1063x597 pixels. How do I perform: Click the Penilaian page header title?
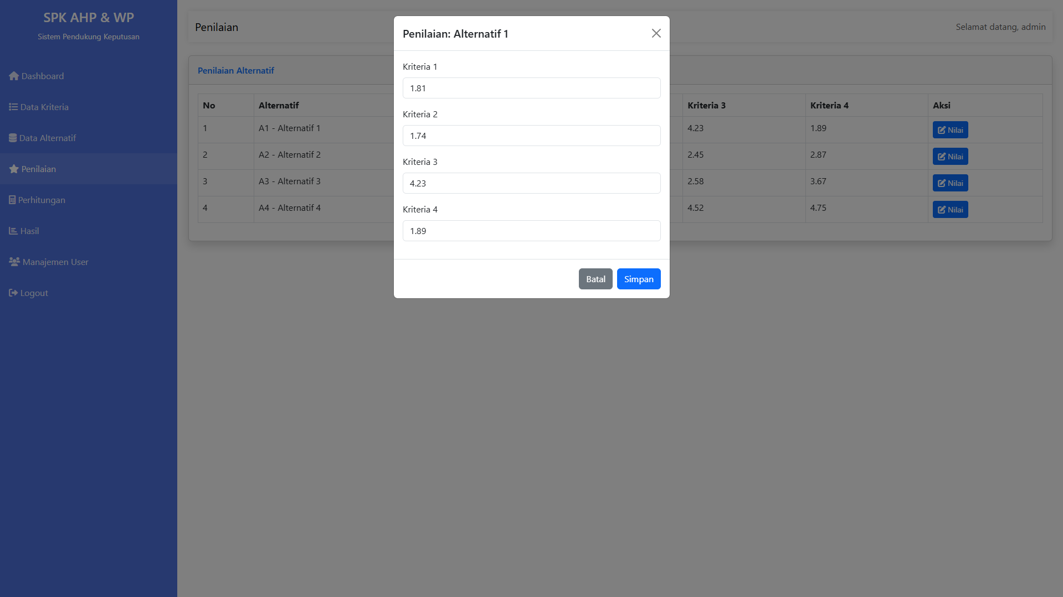point(217,27)
